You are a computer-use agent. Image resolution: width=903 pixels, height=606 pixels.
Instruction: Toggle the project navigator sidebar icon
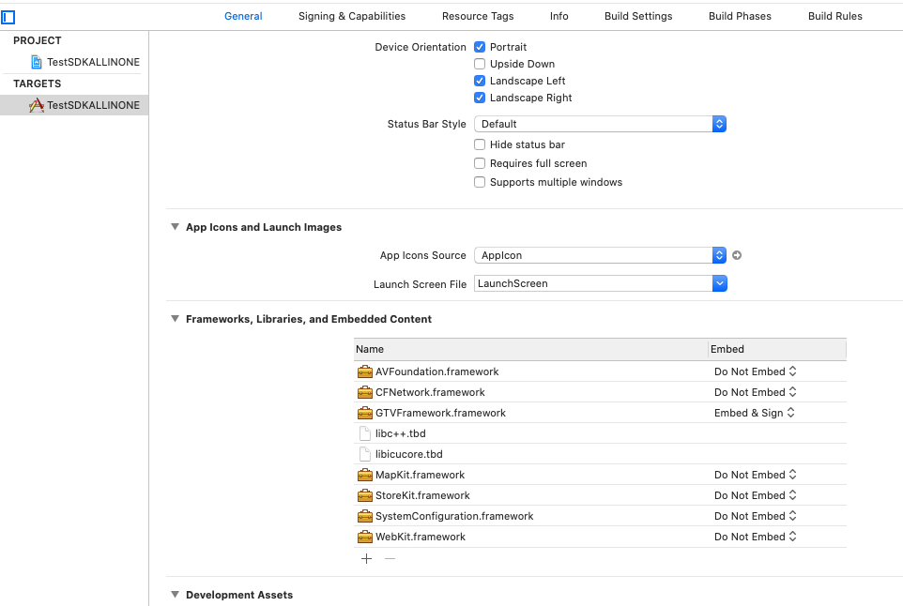click(8, 17)
